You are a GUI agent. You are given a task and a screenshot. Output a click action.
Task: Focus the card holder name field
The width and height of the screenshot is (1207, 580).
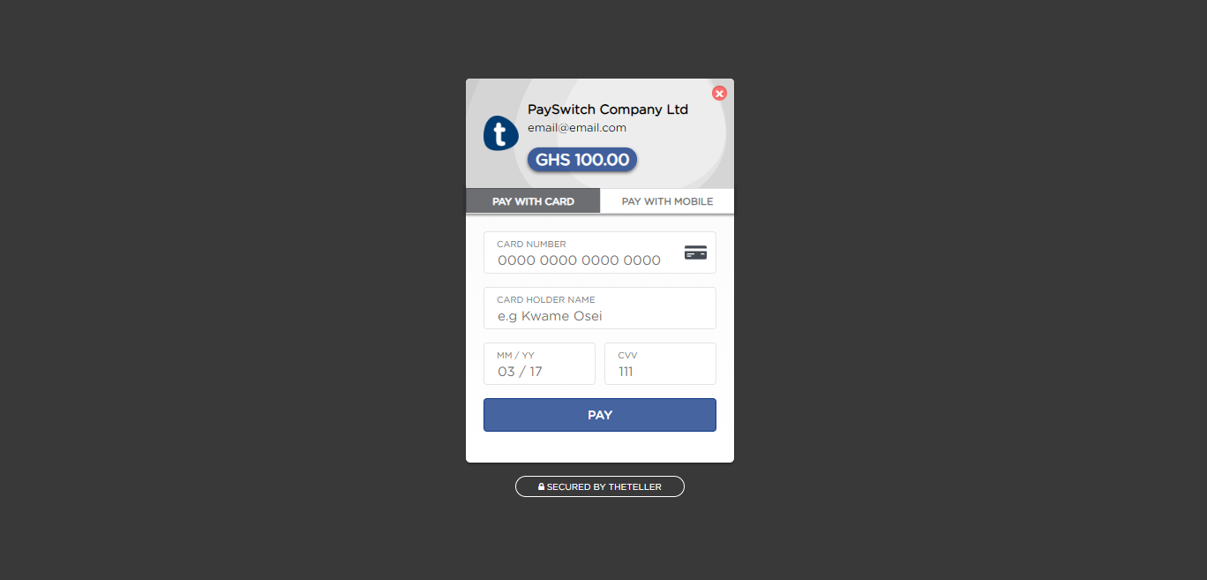600,308
